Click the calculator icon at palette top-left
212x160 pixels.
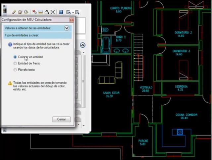coord(5,11)
